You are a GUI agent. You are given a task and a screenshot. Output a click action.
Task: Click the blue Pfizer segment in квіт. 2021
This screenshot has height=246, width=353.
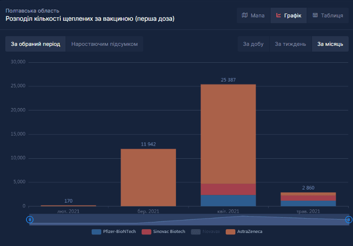[228, 201]
